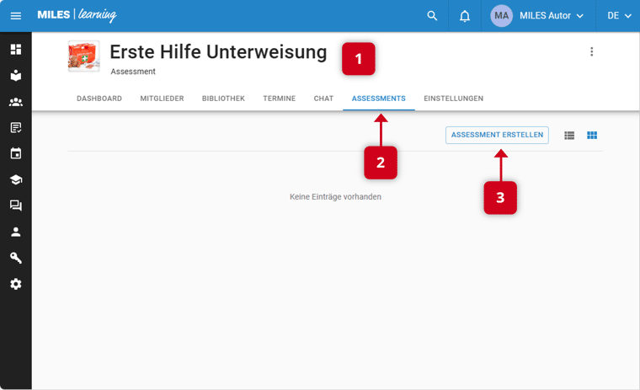Click the MILES learning logo
The height and width of the screenshot is (390, 640).
click(x=77, y=16)
